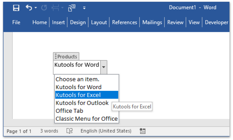Switch to the Insert tab
233x140 pixels.
pos(59,22)
